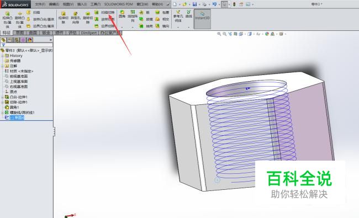Open the dropdown arrow next to New

pos(179,4)
